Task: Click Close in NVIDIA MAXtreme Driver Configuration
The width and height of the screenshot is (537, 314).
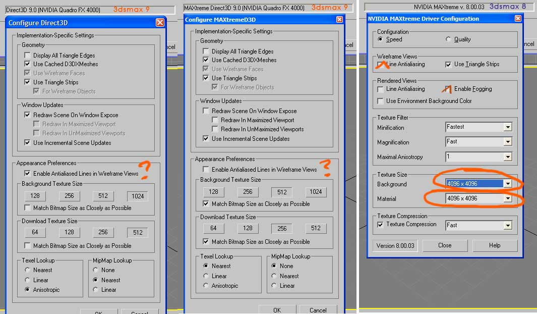Action: (445, 245)
